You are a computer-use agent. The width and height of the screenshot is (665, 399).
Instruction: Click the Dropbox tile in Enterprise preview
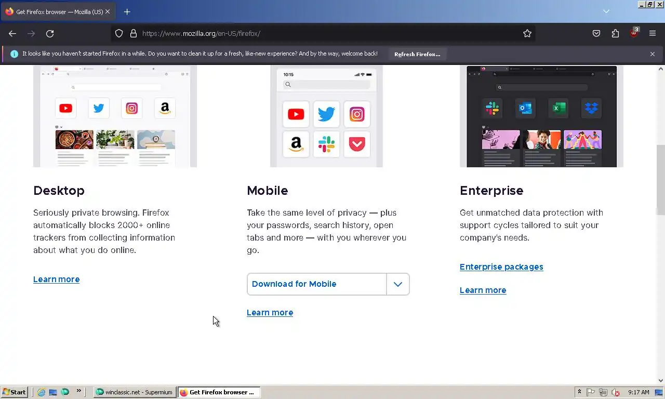click(591, 108)
